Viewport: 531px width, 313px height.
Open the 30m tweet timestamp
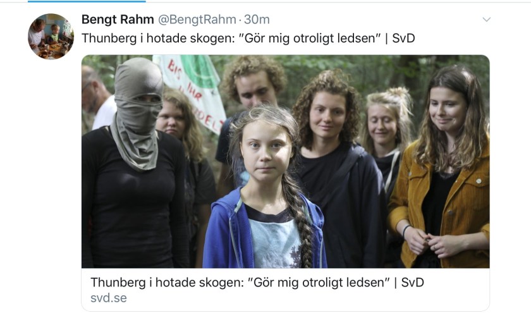pos(257,20)
